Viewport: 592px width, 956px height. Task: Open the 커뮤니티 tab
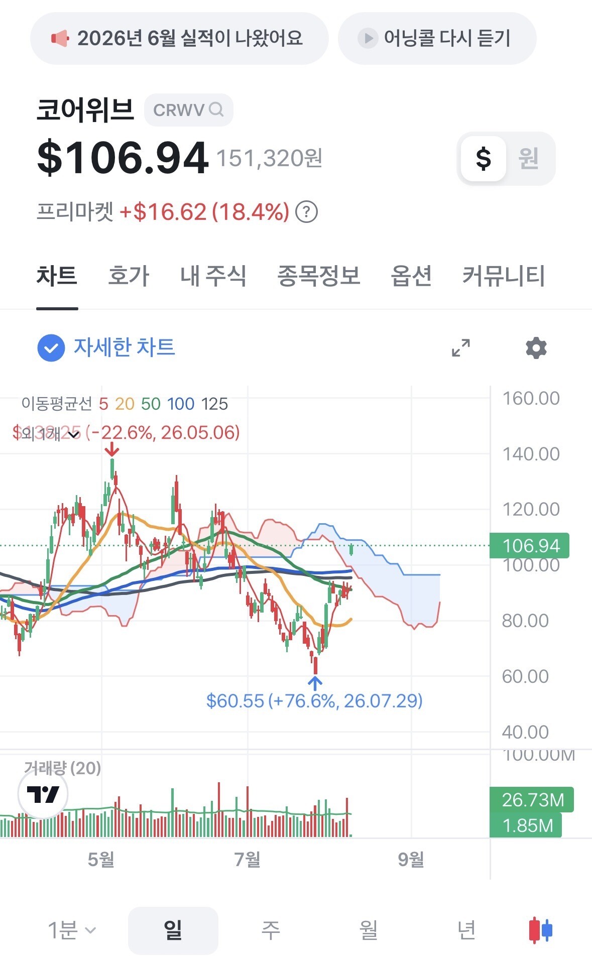pos(504,276)
